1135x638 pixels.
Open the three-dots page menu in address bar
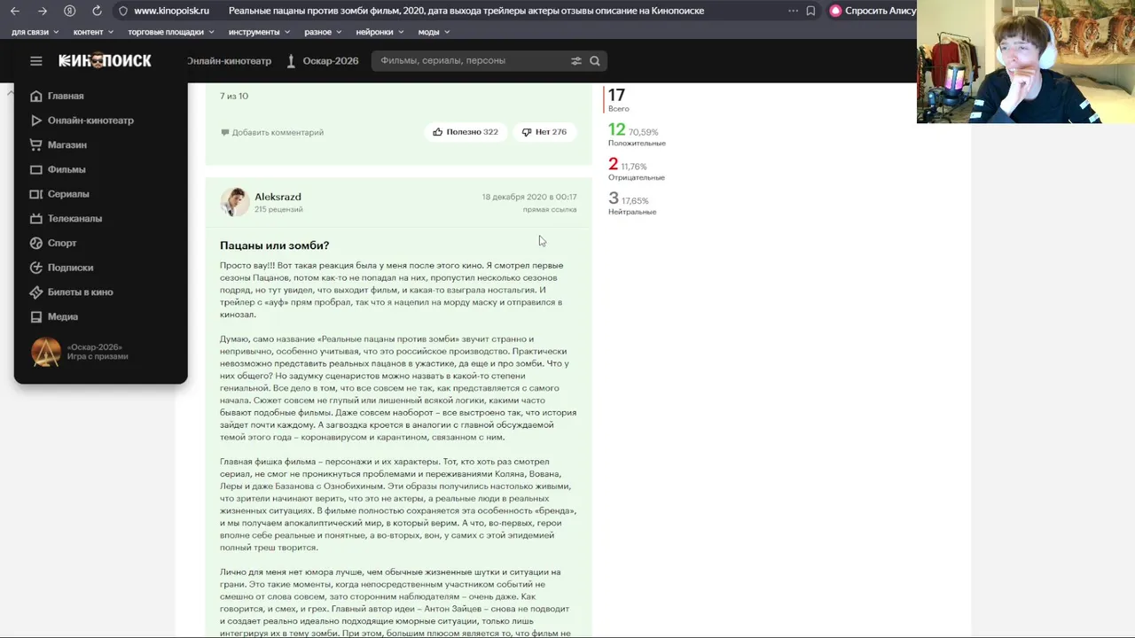pos(793,11)
